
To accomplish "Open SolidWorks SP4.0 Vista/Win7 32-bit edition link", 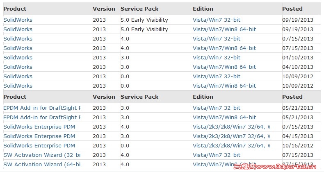I will coord(217,39).
